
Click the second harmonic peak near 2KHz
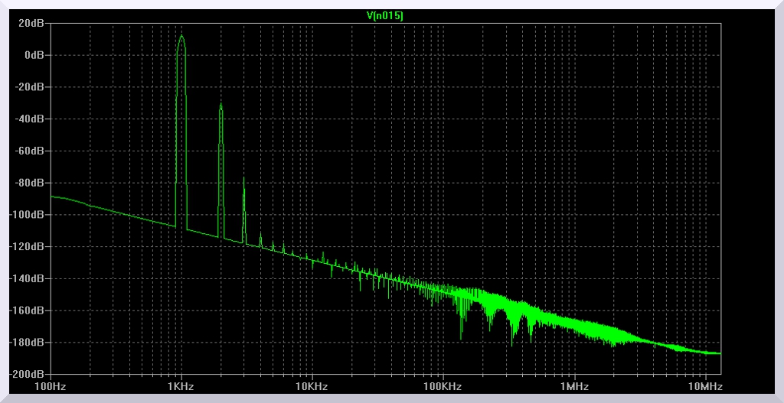[x=220, y=105]
